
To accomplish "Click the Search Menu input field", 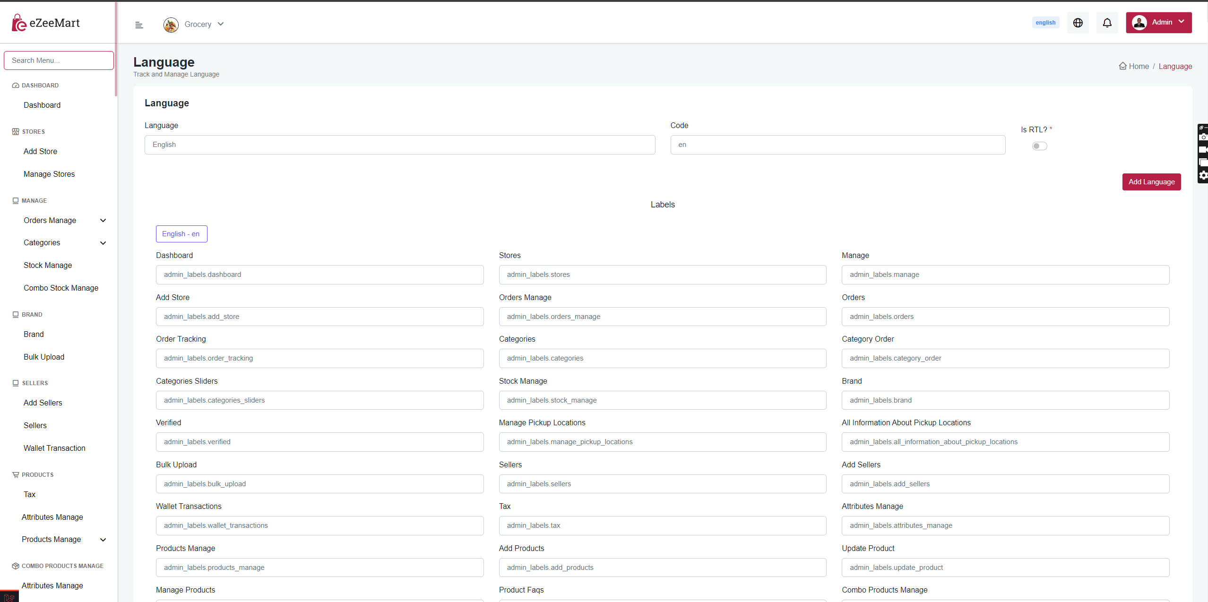I will pos(59,60).
